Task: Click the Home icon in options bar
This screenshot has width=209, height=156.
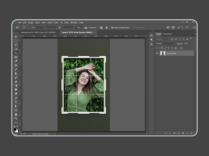Action: coord(17,27)
